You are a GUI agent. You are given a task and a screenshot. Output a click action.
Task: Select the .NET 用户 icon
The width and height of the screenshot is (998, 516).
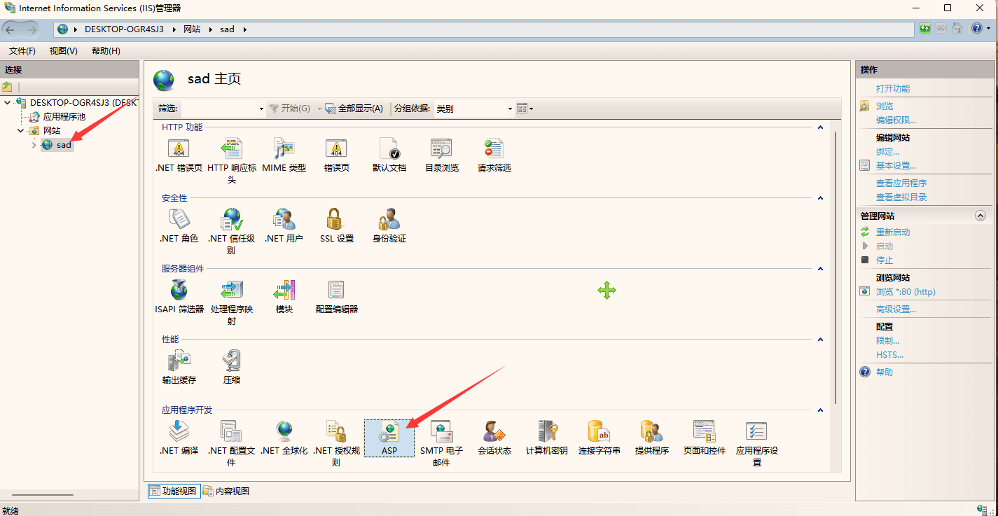(x=284, y=226)
